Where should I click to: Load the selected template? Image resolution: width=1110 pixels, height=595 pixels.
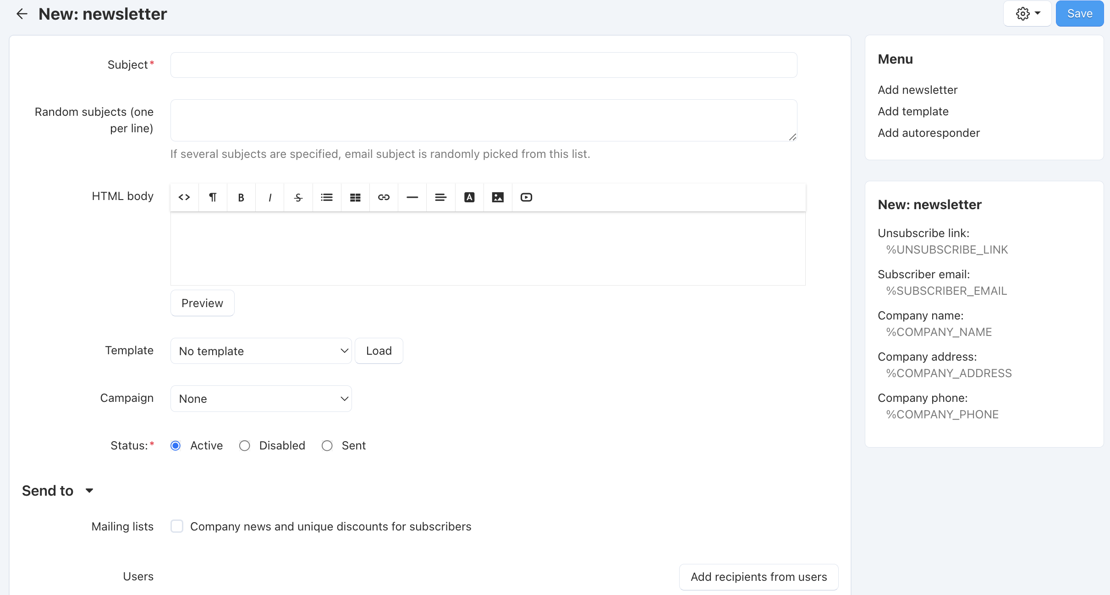[x=379, y=351]
